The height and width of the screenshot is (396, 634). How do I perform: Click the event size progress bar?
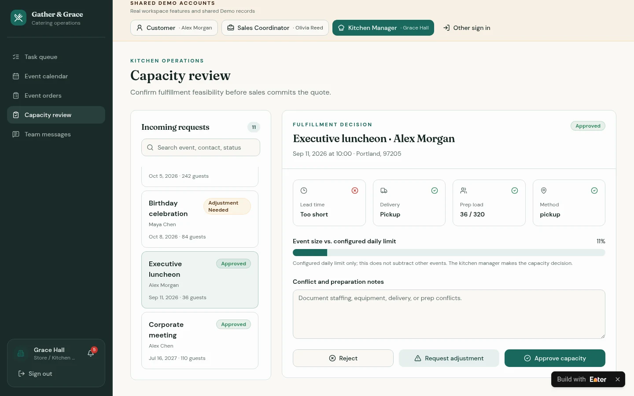[449, 253]
